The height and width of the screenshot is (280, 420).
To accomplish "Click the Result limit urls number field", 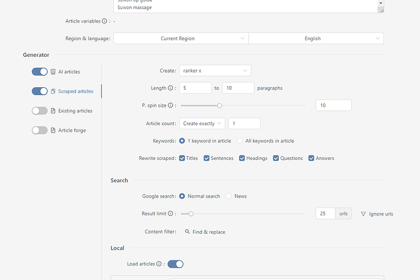I will coord(326,214).
